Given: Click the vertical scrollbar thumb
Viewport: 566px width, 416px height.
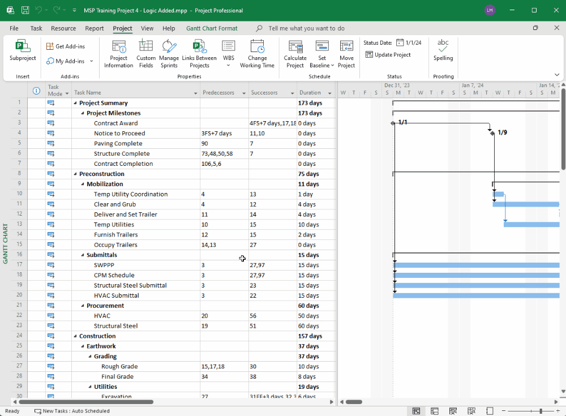Looking at the screenshot, I should (x=563, y=129).
